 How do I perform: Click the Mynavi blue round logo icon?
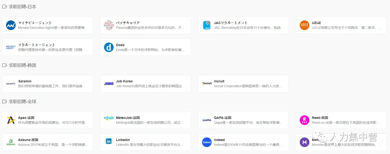(11, 25)
